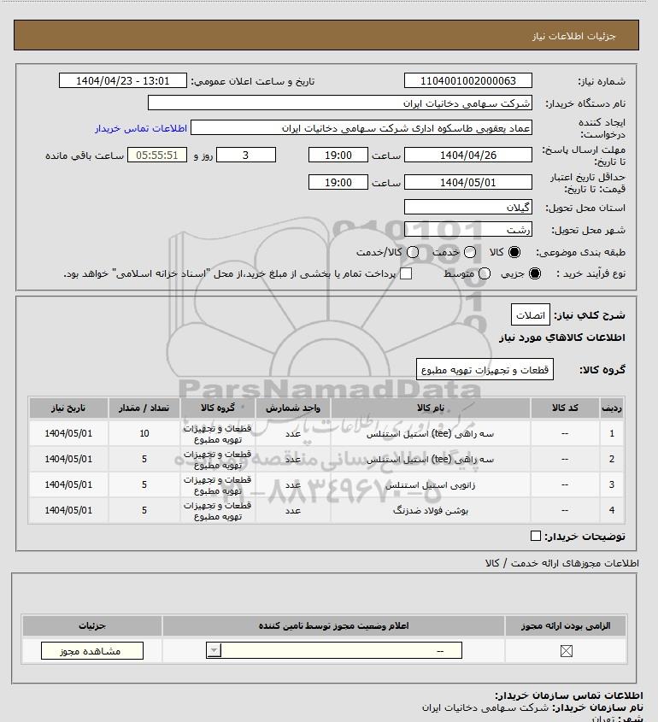Click the جزئیات column header in permits table
The height and width of the screenshot is (722, 658).
coord(92,625)
